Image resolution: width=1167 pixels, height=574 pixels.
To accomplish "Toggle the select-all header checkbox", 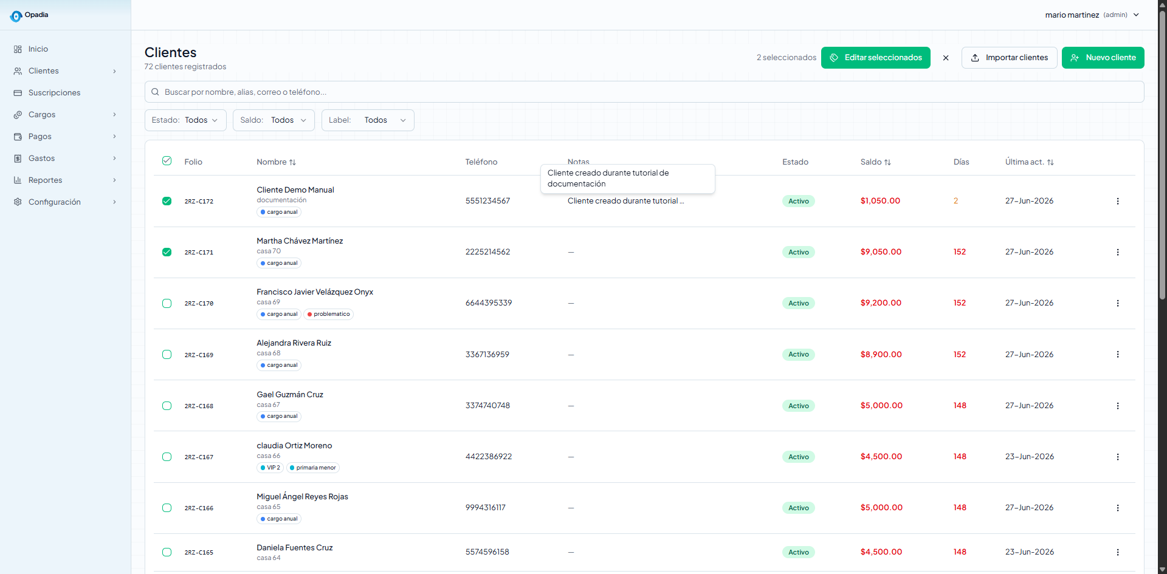I will coord(167,161).
